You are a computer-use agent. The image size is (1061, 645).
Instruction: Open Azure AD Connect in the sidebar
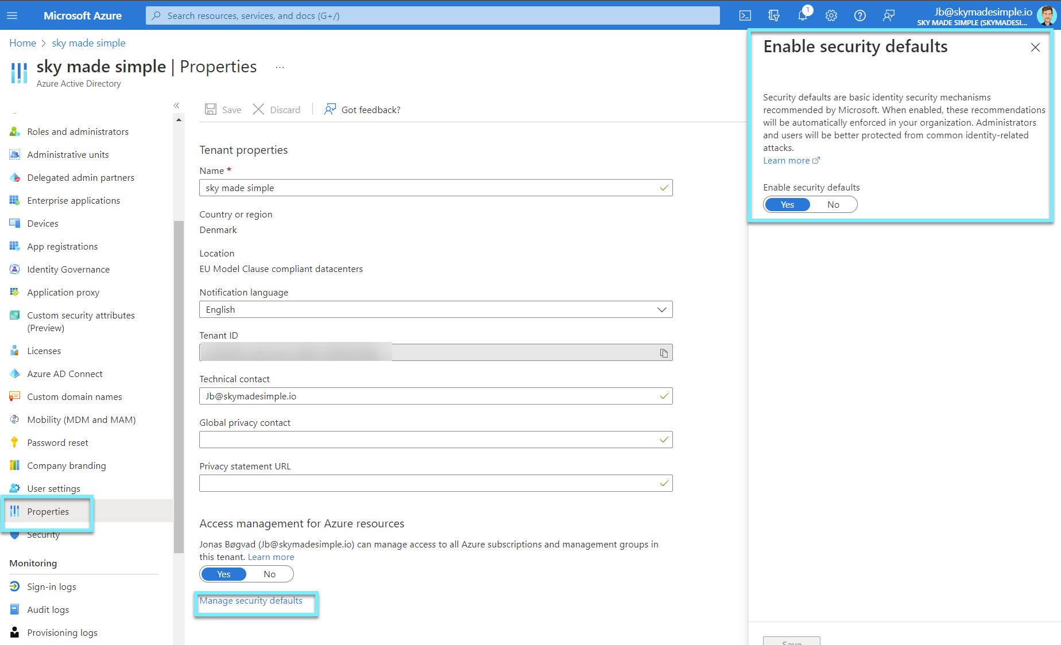[64, 374]
